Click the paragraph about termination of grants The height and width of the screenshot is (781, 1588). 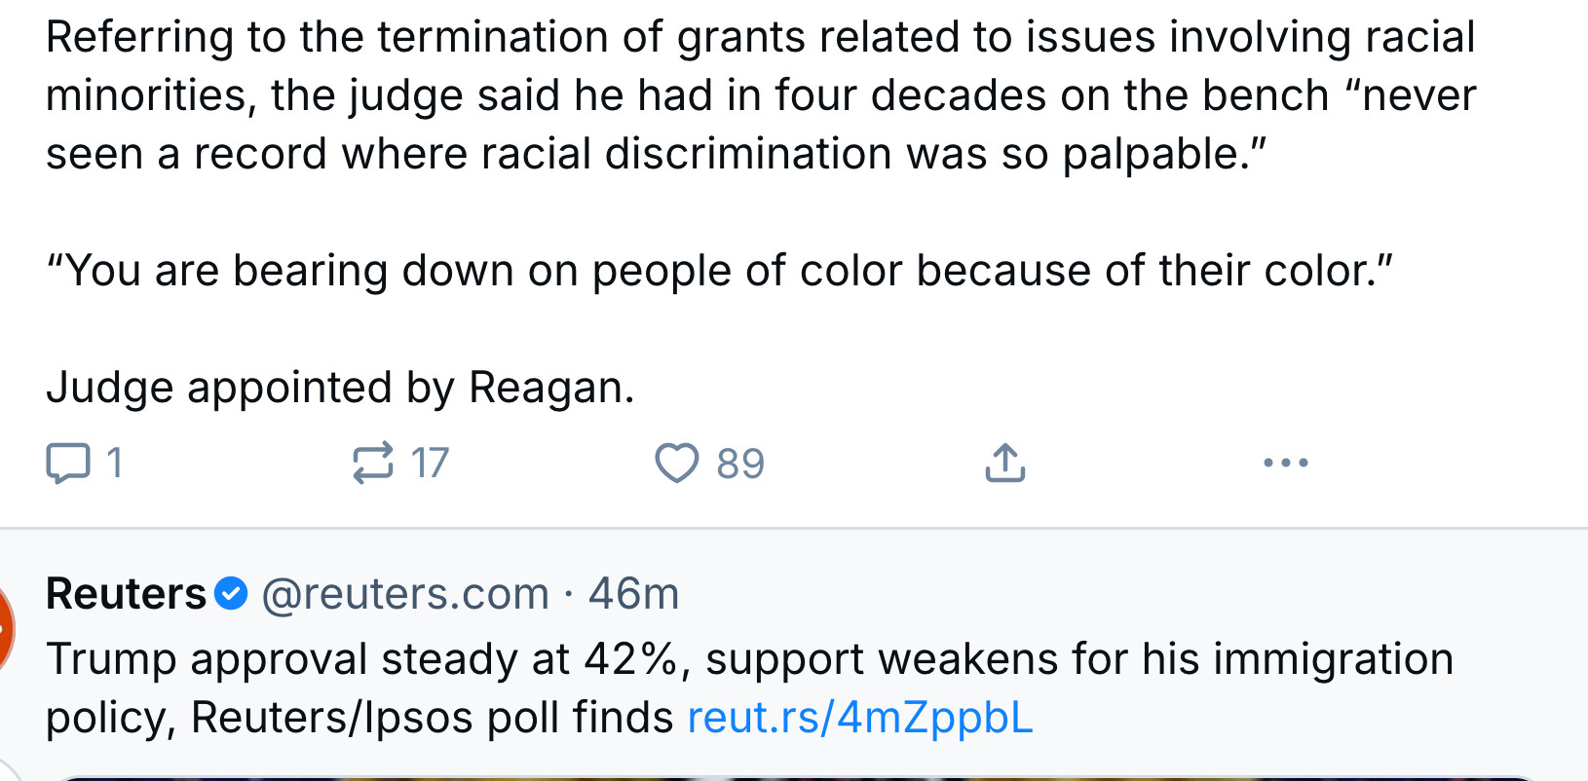coord(761,95)
